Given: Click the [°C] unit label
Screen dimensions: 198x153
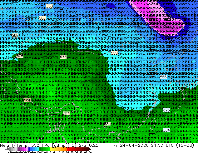Looking at the screenshot, I should [72, 146].
